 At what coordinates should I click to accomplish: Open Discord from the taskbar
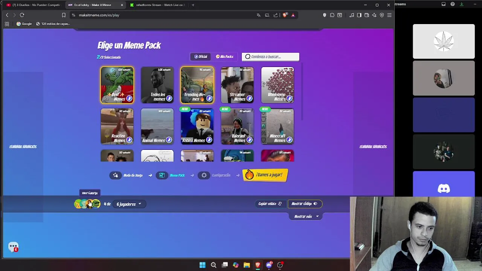pos(269,265)
